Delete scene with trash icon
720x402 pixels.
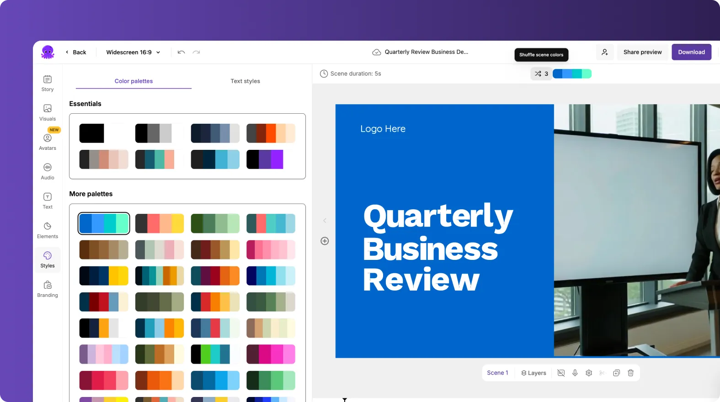[x=630, y=373]
